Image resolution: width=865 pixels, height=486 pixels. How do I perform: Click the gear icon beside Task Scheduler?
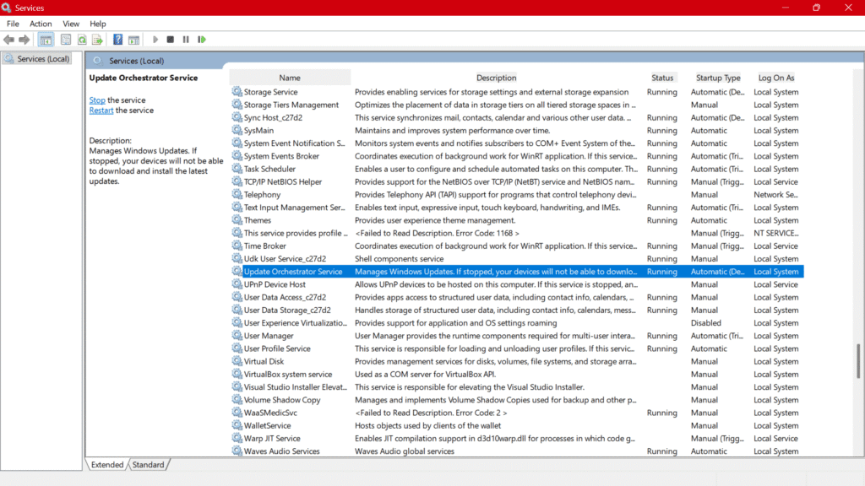pos(237,169)
